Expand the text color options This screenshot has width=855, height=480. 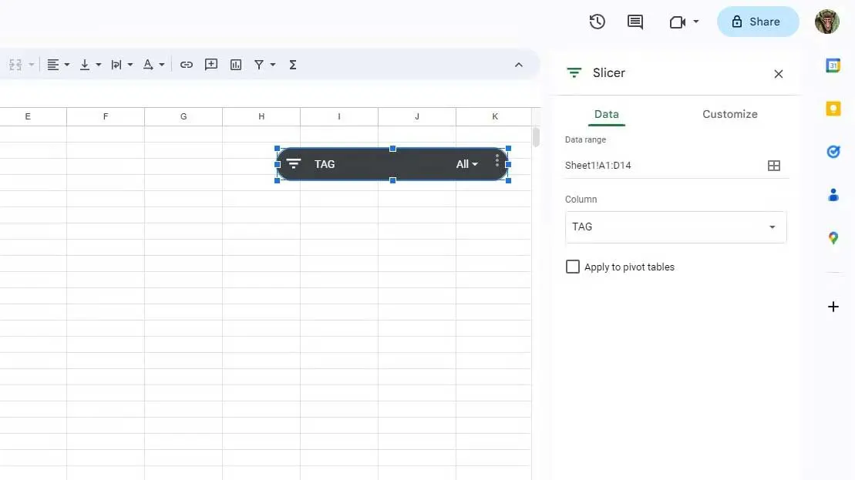pos(162,65)
